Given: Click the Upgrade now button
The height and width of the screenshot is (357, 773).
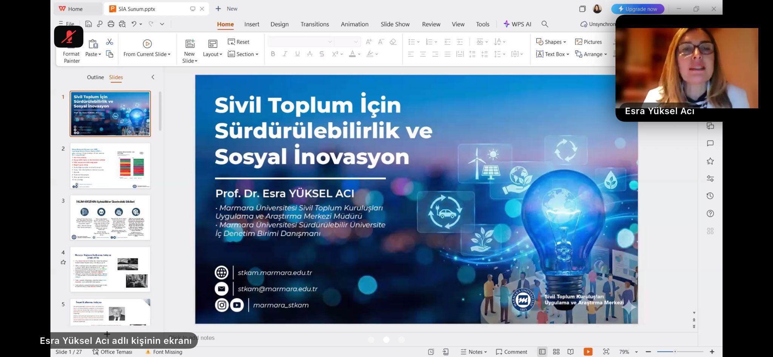Looking at the screenshot, I should pos(637,9).
